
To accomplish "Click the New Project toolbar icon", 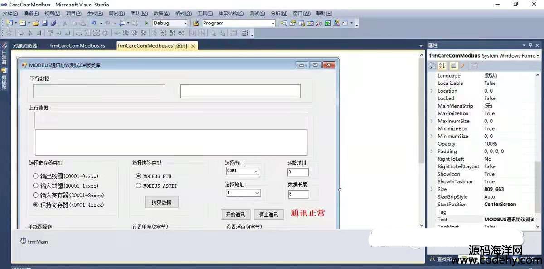I will (x=10, y=23).
